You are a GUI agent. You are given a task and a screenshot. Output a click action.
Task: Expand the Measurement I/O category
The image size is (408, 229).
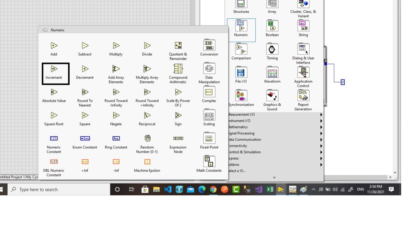pos(276,114)
